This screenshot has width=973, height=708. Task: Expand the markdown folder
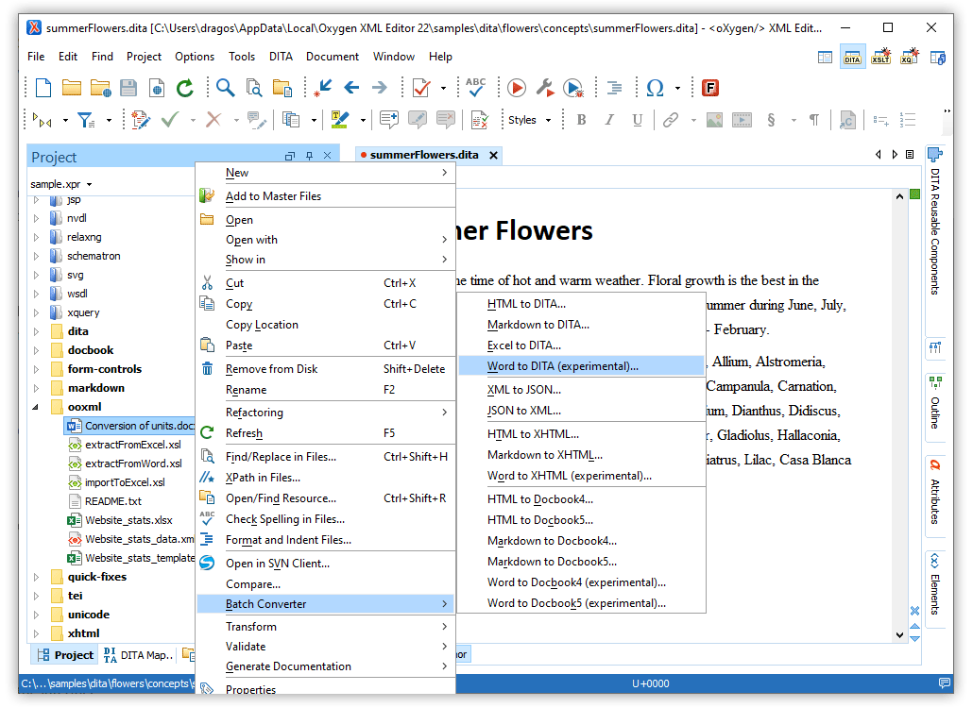pyautogui.click(x=36, y=388)
